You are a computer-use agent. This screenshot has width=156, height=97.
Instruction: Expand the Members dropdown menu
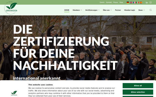click(x=77, y=10)
